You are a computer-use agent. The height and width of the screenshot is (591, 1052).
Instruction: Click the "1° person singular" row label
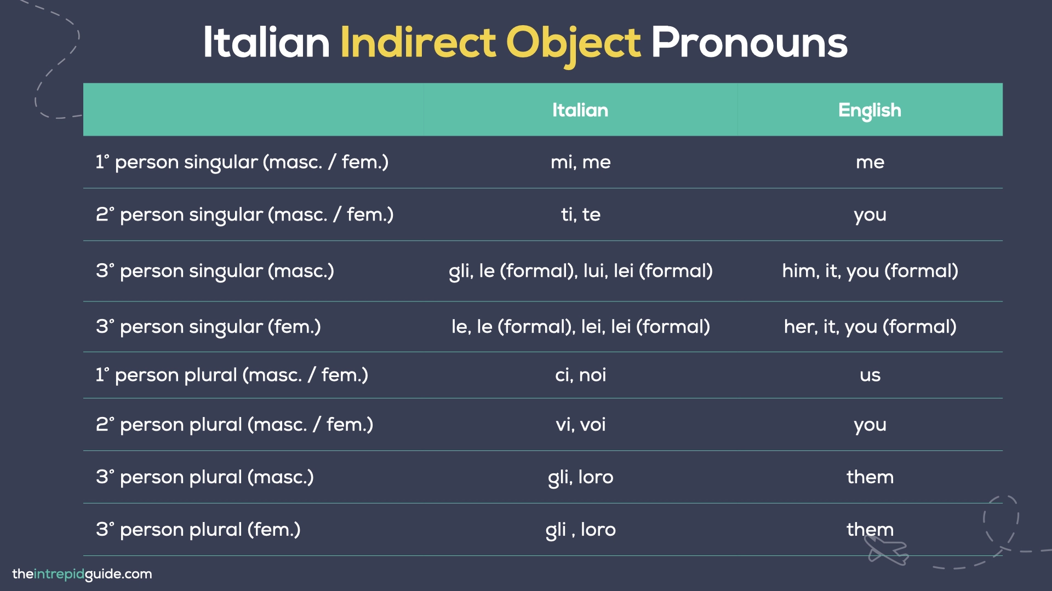point(242,162)
